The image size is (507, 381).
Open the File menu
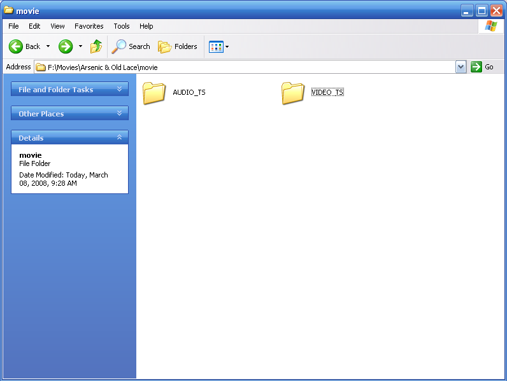(x=13, y=26)
